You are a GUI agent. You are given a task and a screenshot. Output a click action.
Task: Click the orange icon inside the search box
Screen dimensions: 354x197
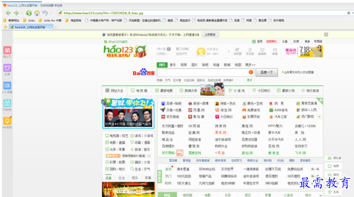(x=251, y=72)
